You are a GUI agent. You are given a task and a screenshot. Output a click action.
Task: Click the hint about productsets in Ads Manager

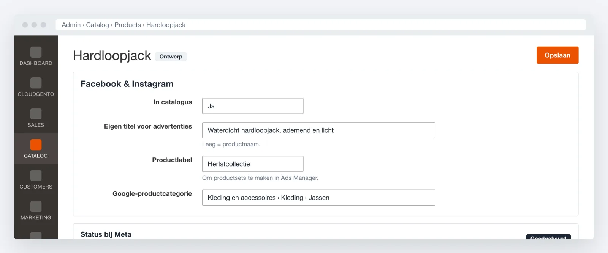[x=260, y=178]
